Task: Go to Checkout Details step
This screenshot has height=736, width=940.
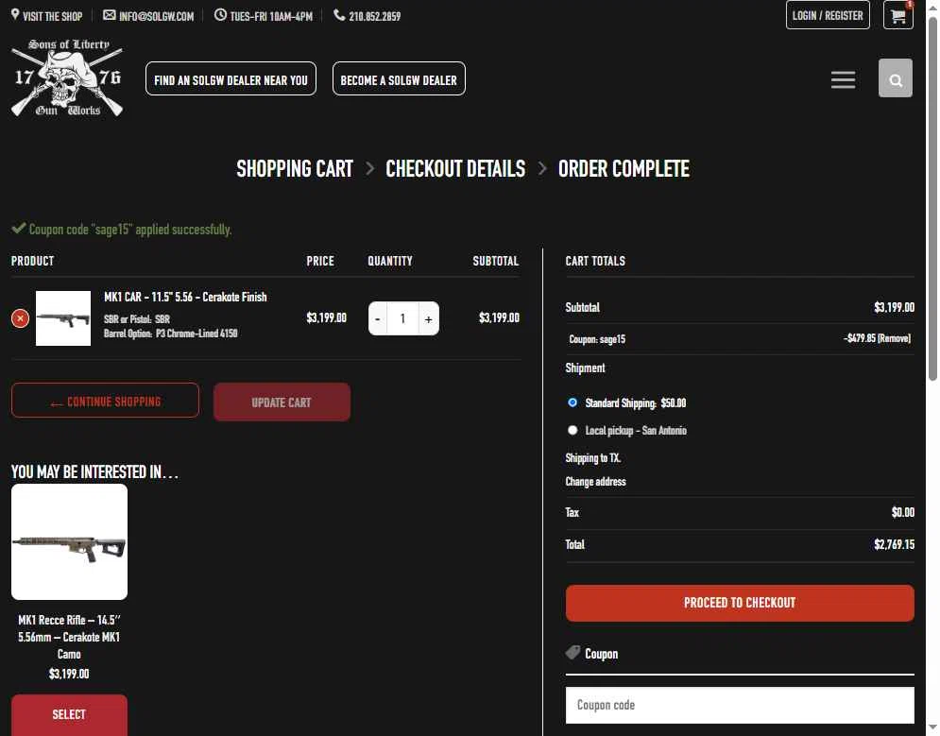Action: coord(455,169)
